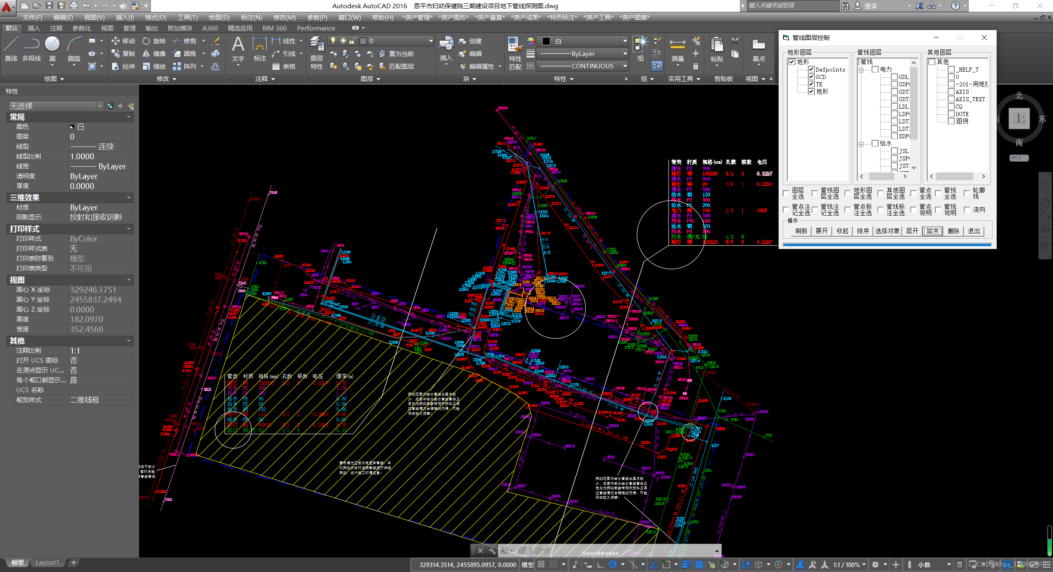The width and height of the screenshot is (1053, 572).
Task: Uncheck the Defpoints layer checkbox
Action: (811, 70)
